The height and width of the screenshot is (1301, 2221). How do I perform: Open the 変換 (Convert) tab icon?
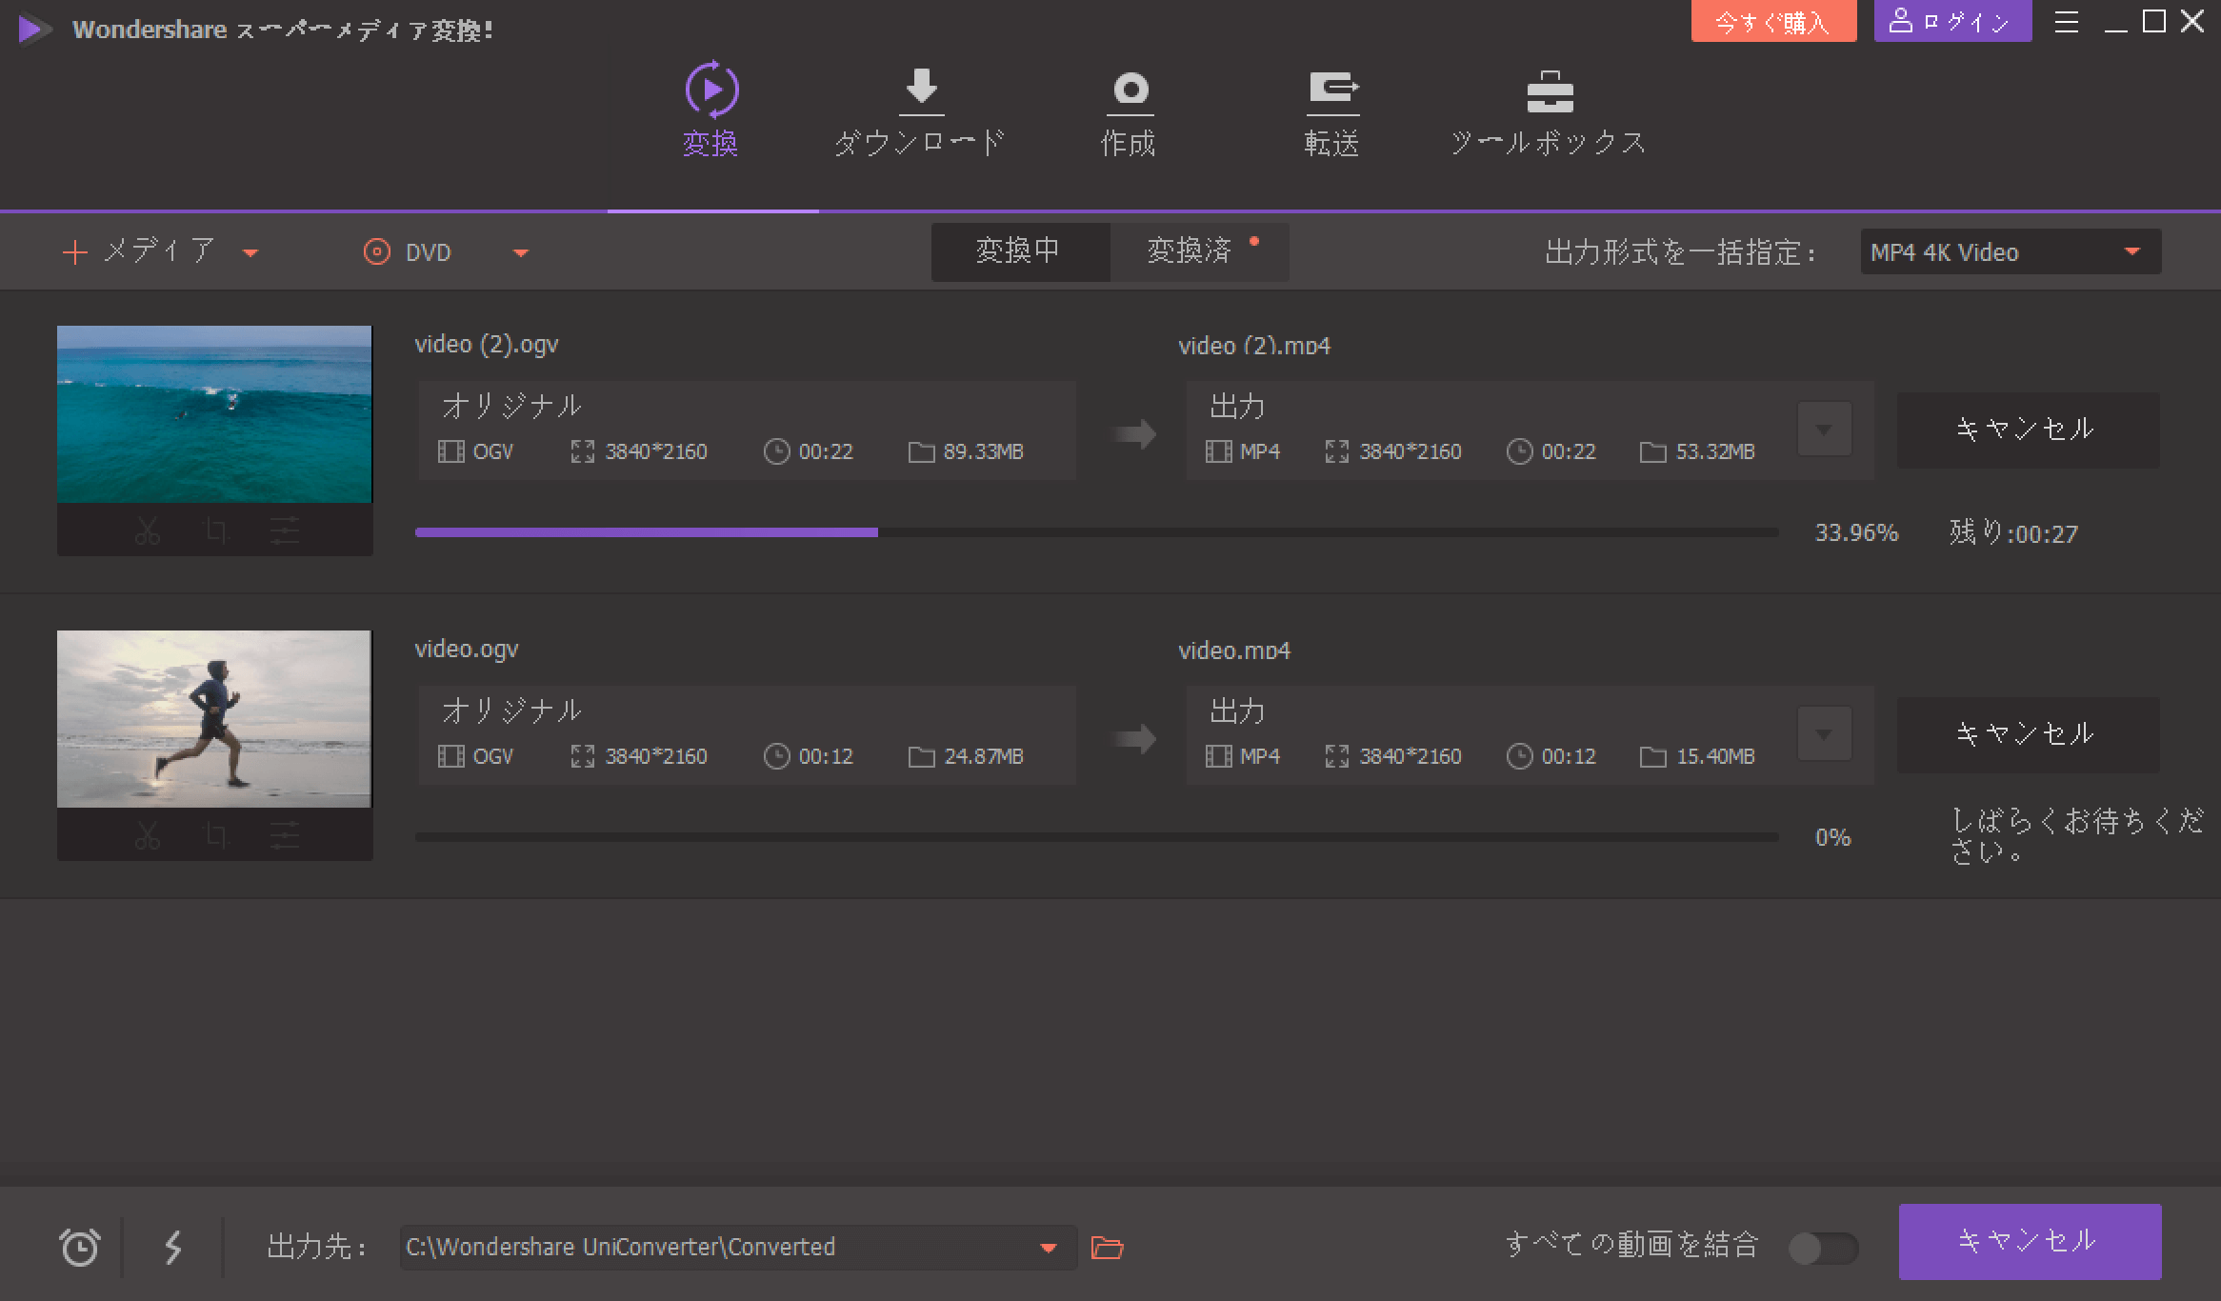[x=711, y=90]
